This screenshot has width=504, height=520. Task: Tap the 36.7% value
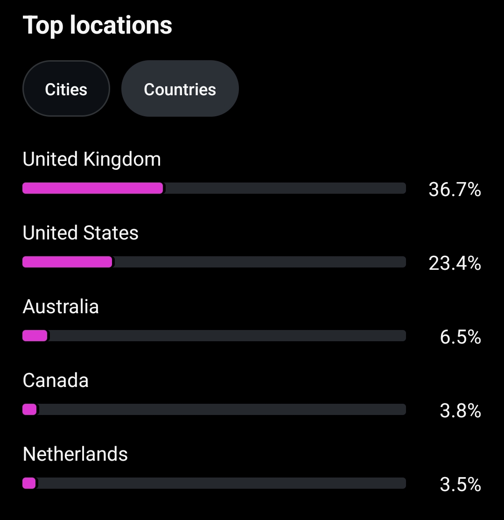coord(454,190)
